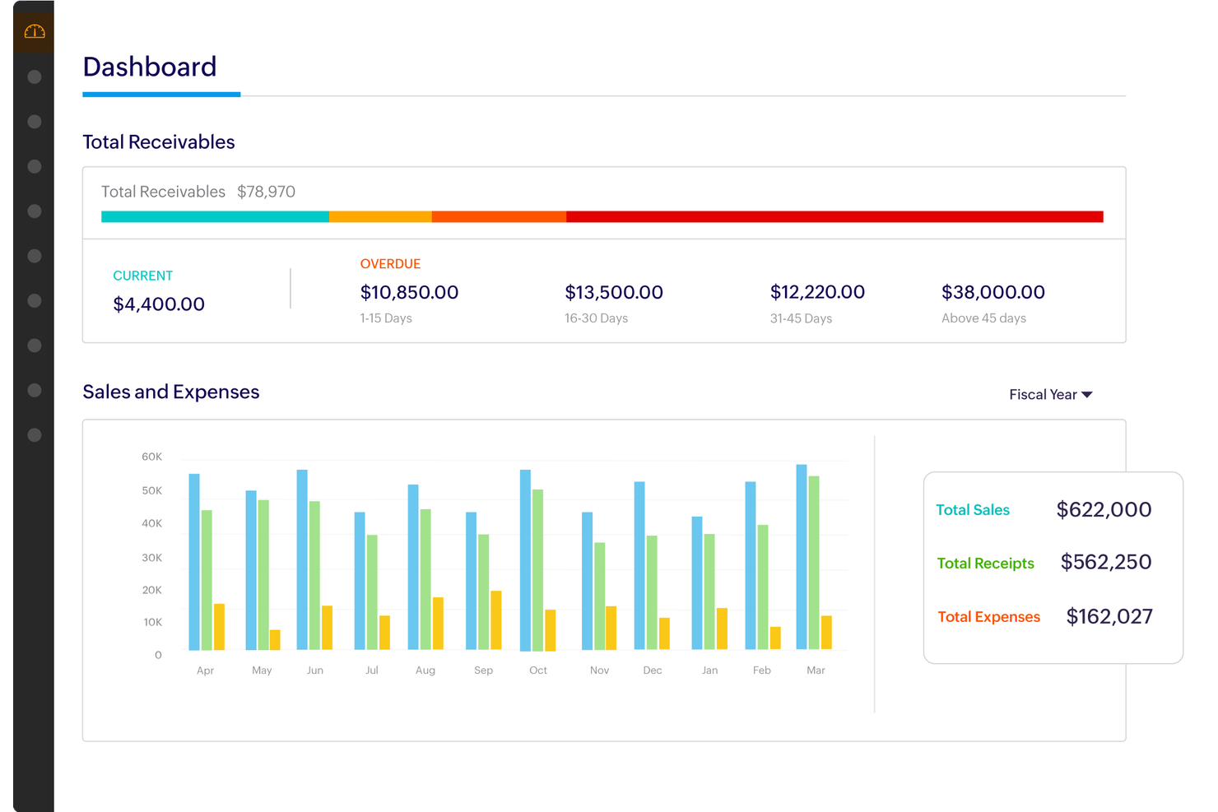Select the first gray sidebar icon below Dashboard
1218x812 pixels.
34,77
